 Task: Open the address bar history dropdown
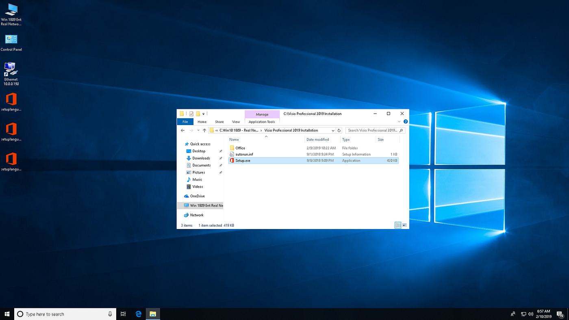(x=333, y=130)
